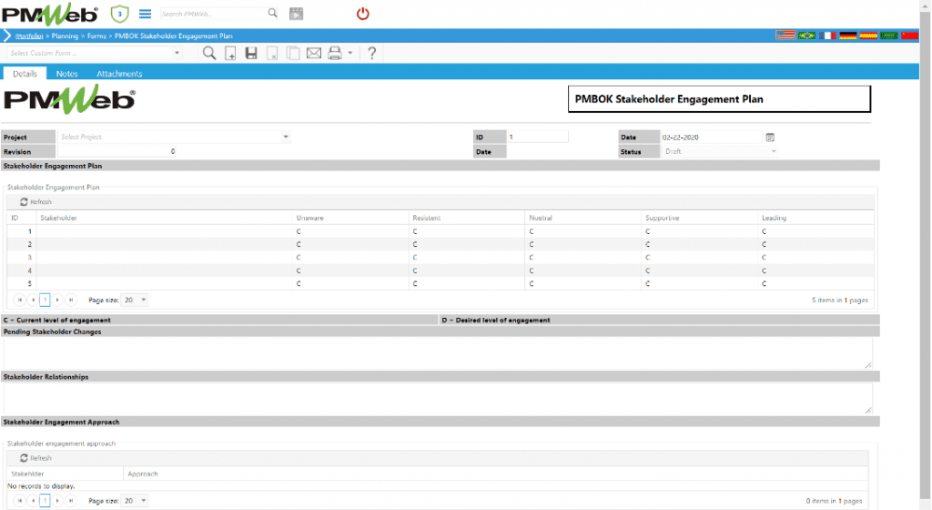Click the Leading column header
Screen dimensions: 932x510
[774, 218]
